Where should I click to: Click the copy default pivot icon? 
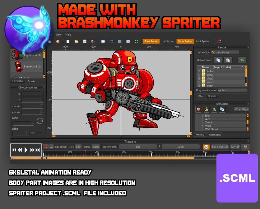click(x=218, y=60)
